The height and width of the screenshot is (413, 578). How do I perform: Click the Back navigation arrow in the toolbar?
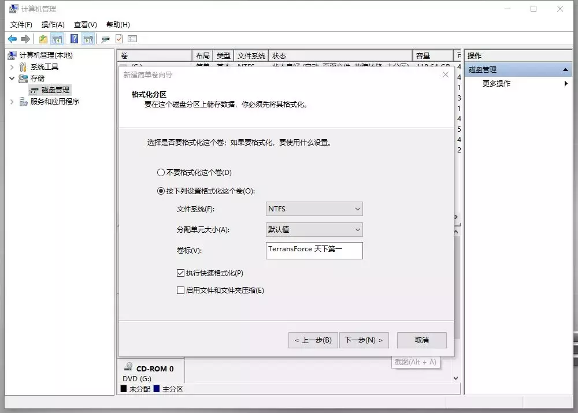[x=12, y=38]
